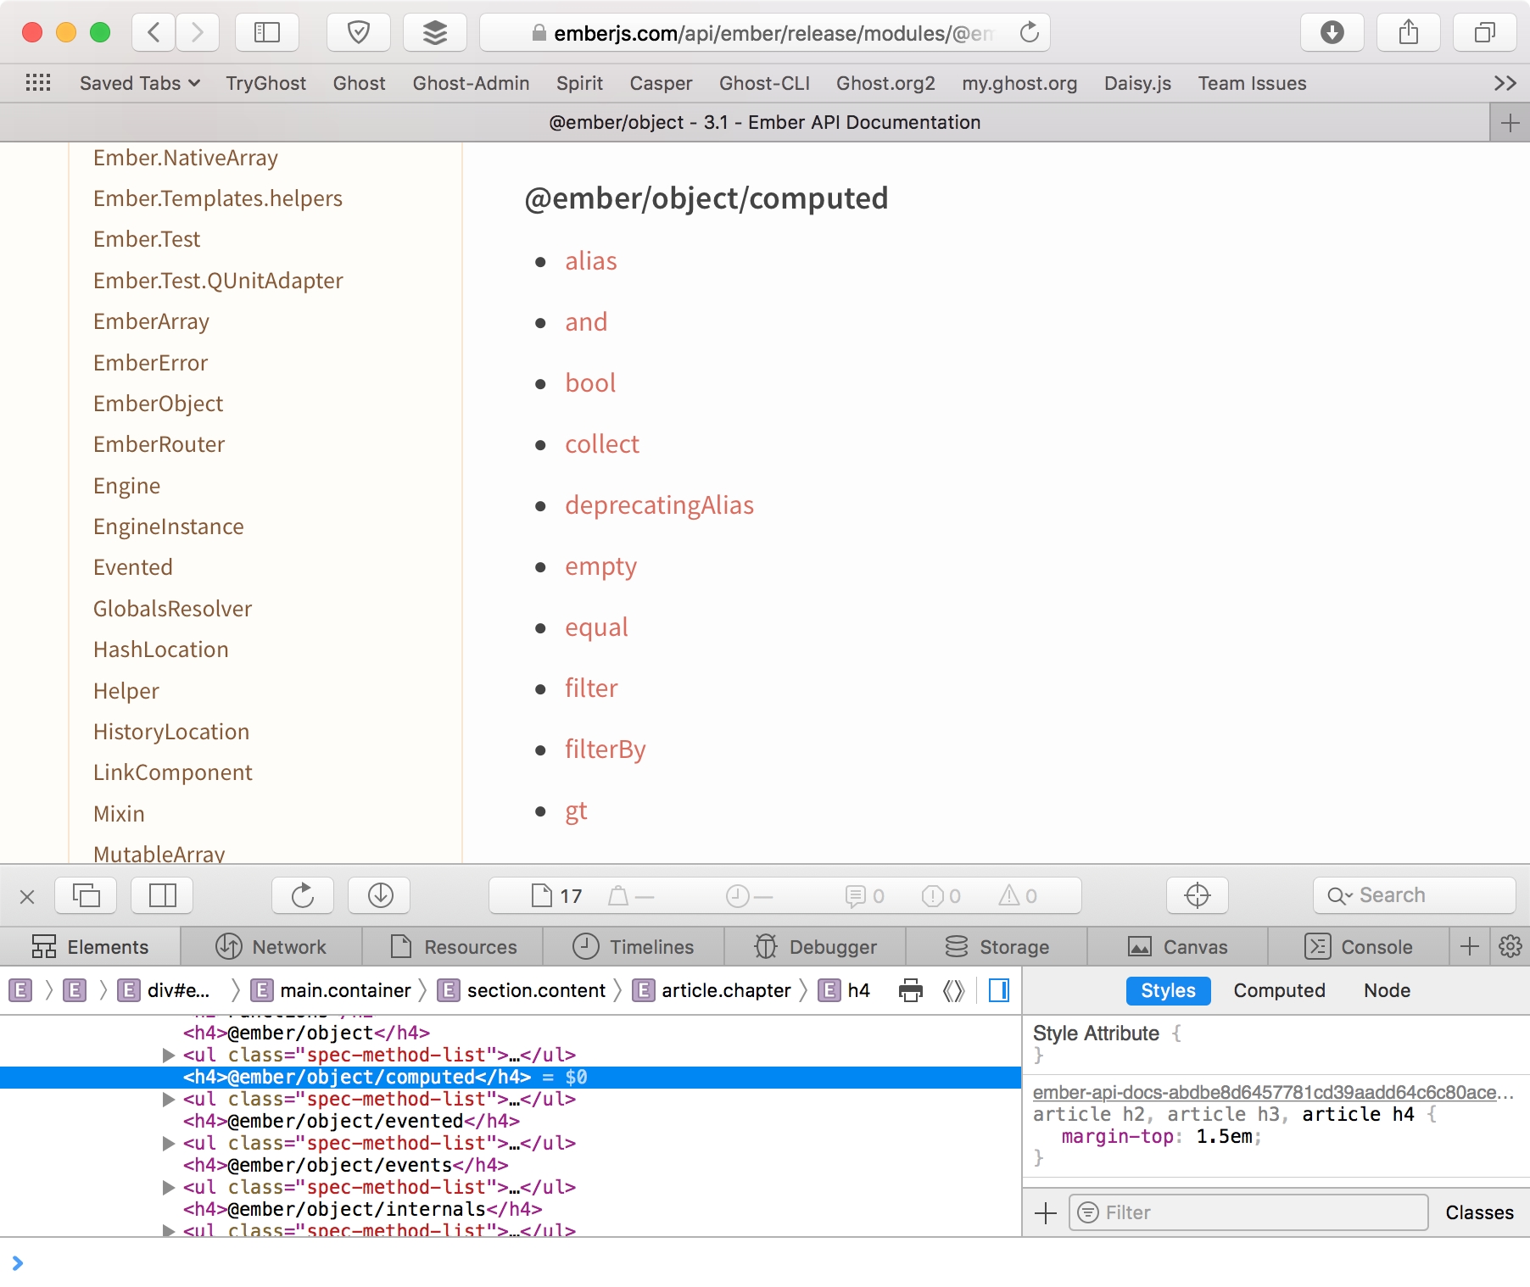This screenshot has width=1530, height=1287.
Task: Open HashLocation in the sidebar
Action: coord(161,649)
